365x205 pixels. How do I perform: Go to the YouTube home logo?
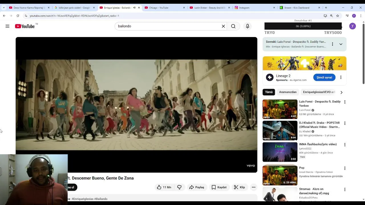point(25,26)
